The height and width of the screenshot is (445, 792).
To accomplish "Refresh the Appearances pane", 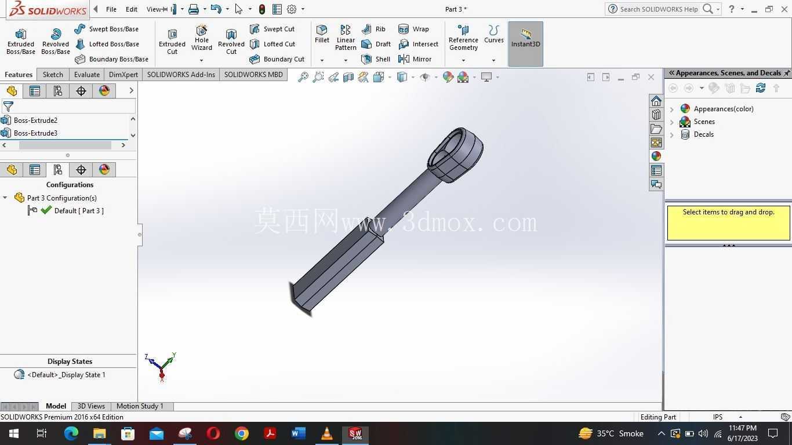I will [761, 88].
